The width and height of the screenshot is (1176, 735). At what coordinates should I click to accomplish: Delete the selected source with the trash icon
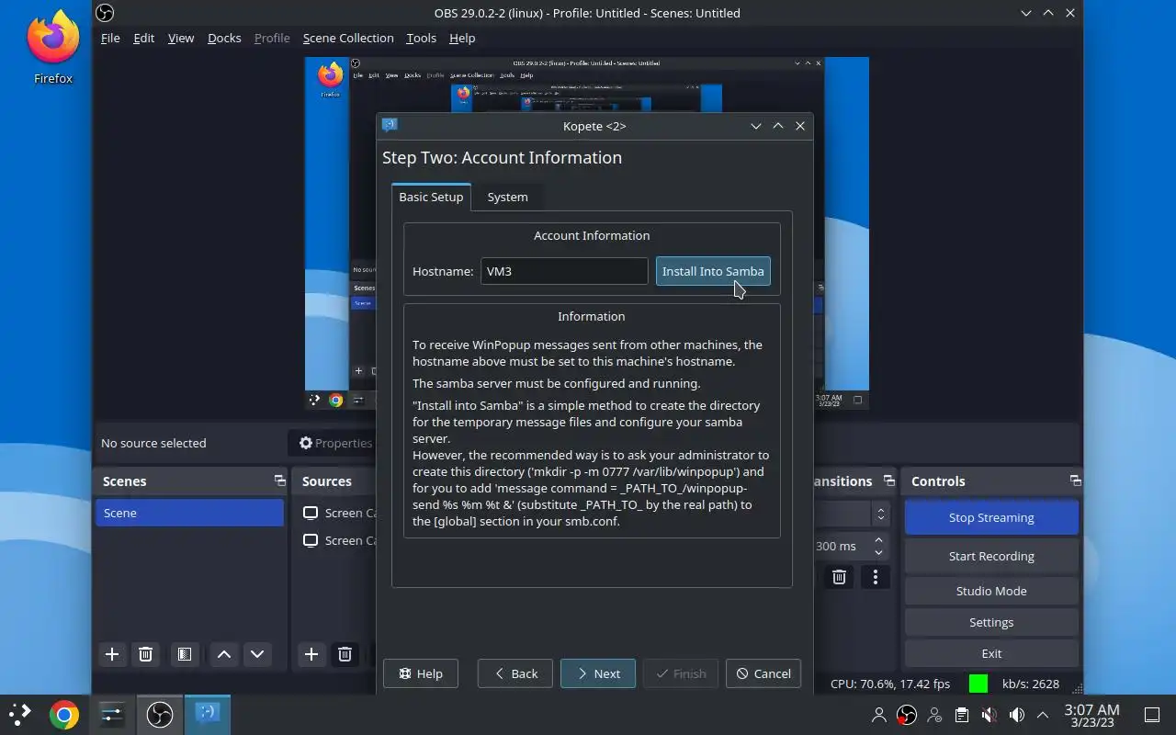[345, 654]
